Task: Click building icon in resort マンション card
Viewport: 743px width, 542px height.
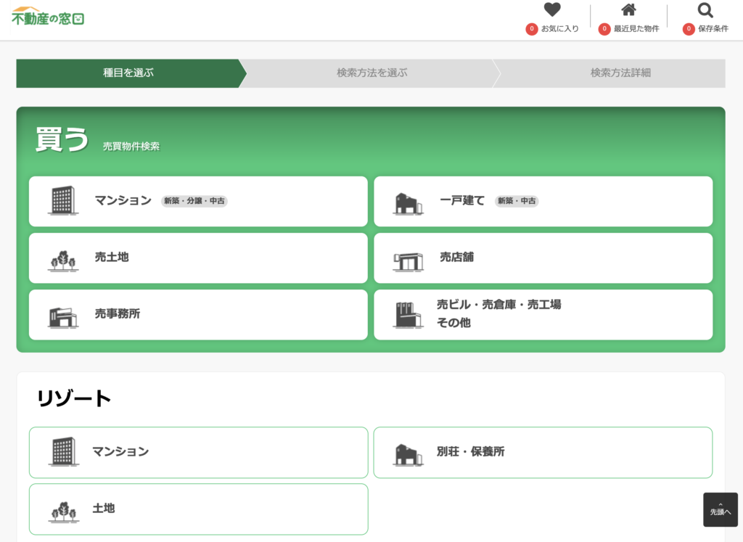Action: (x=64, y=451)
